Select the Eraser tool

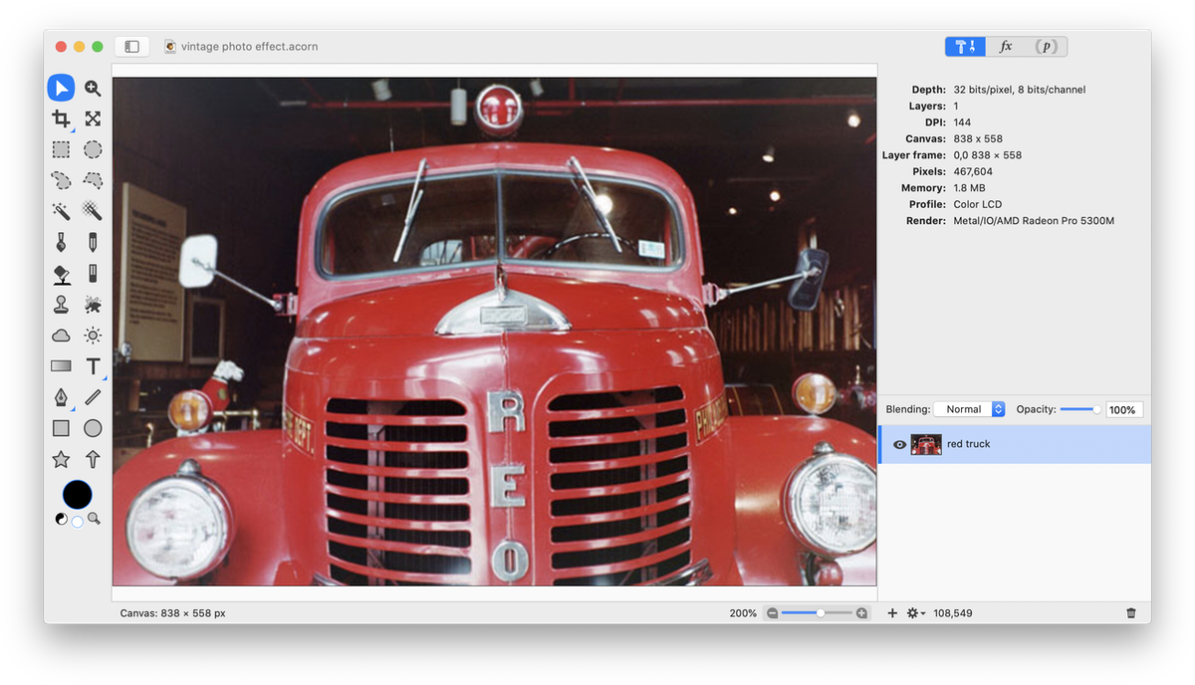93,274
